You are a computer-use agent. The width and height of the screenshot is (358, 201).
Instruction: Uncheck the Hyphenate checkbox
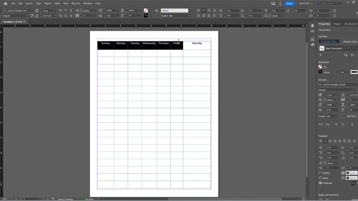click(x=321, y=183)
